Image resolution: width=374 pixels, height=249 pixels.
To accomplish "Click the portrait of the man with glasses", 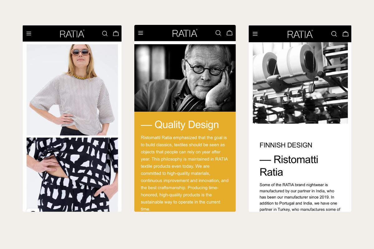I will click(x=185, y=78).
